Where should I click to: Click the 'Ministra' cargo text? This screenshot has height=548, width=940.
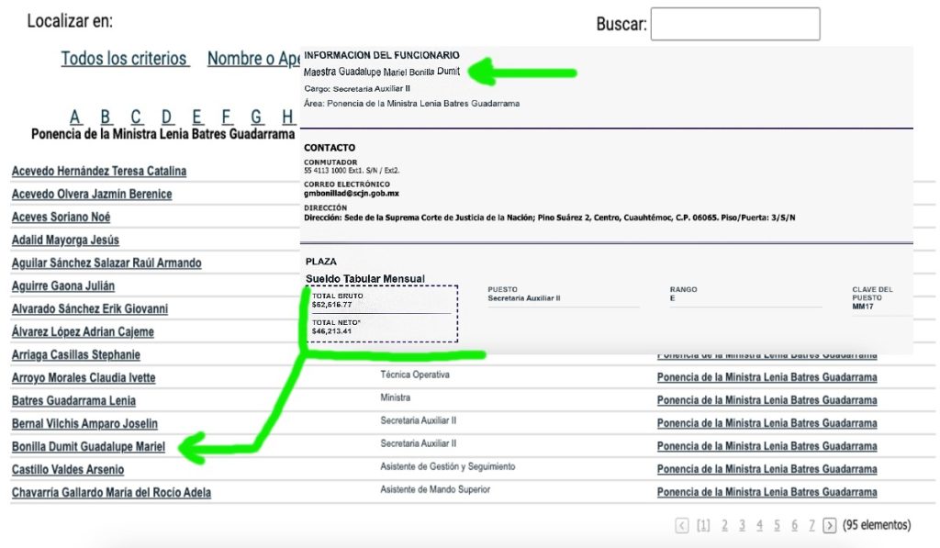click(x=395, y=397)
